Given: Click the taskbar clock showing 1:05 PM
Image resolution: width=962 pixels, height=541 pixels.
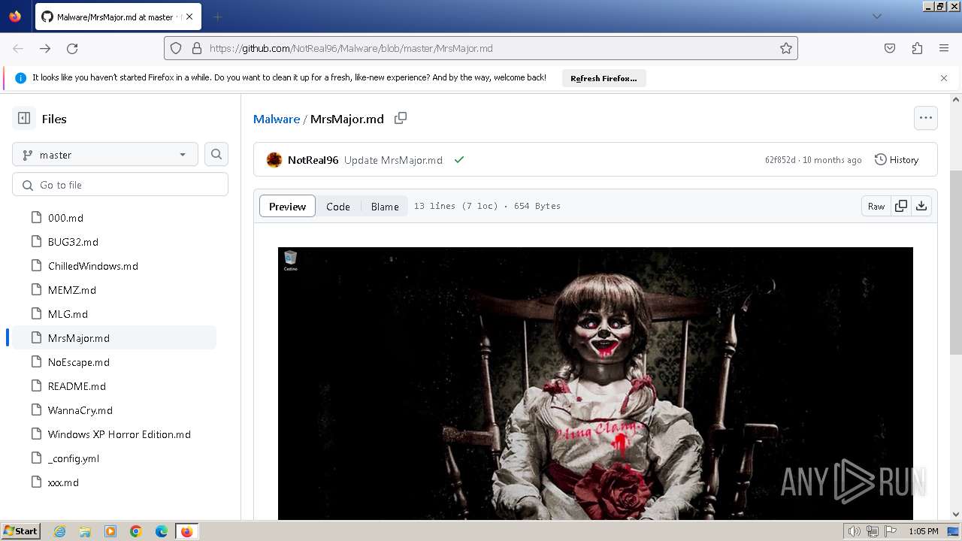Looking at the screenshot, I should [923, 531].
